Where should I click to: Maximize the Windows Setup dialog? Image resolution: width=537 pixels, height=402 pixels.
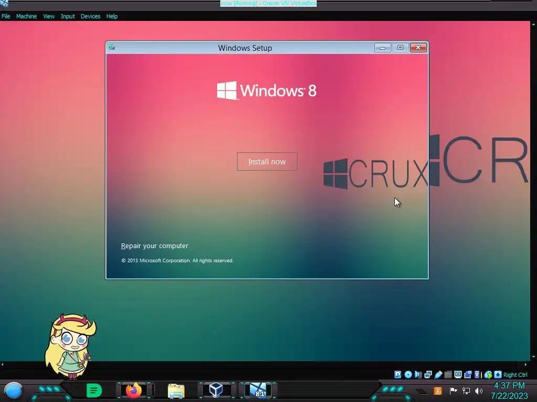400,48
